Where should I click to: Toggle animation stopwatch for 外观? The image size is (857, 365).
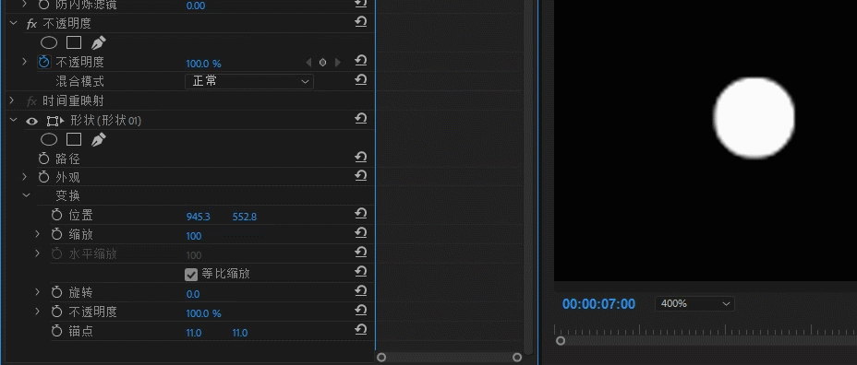click(43, 177)
